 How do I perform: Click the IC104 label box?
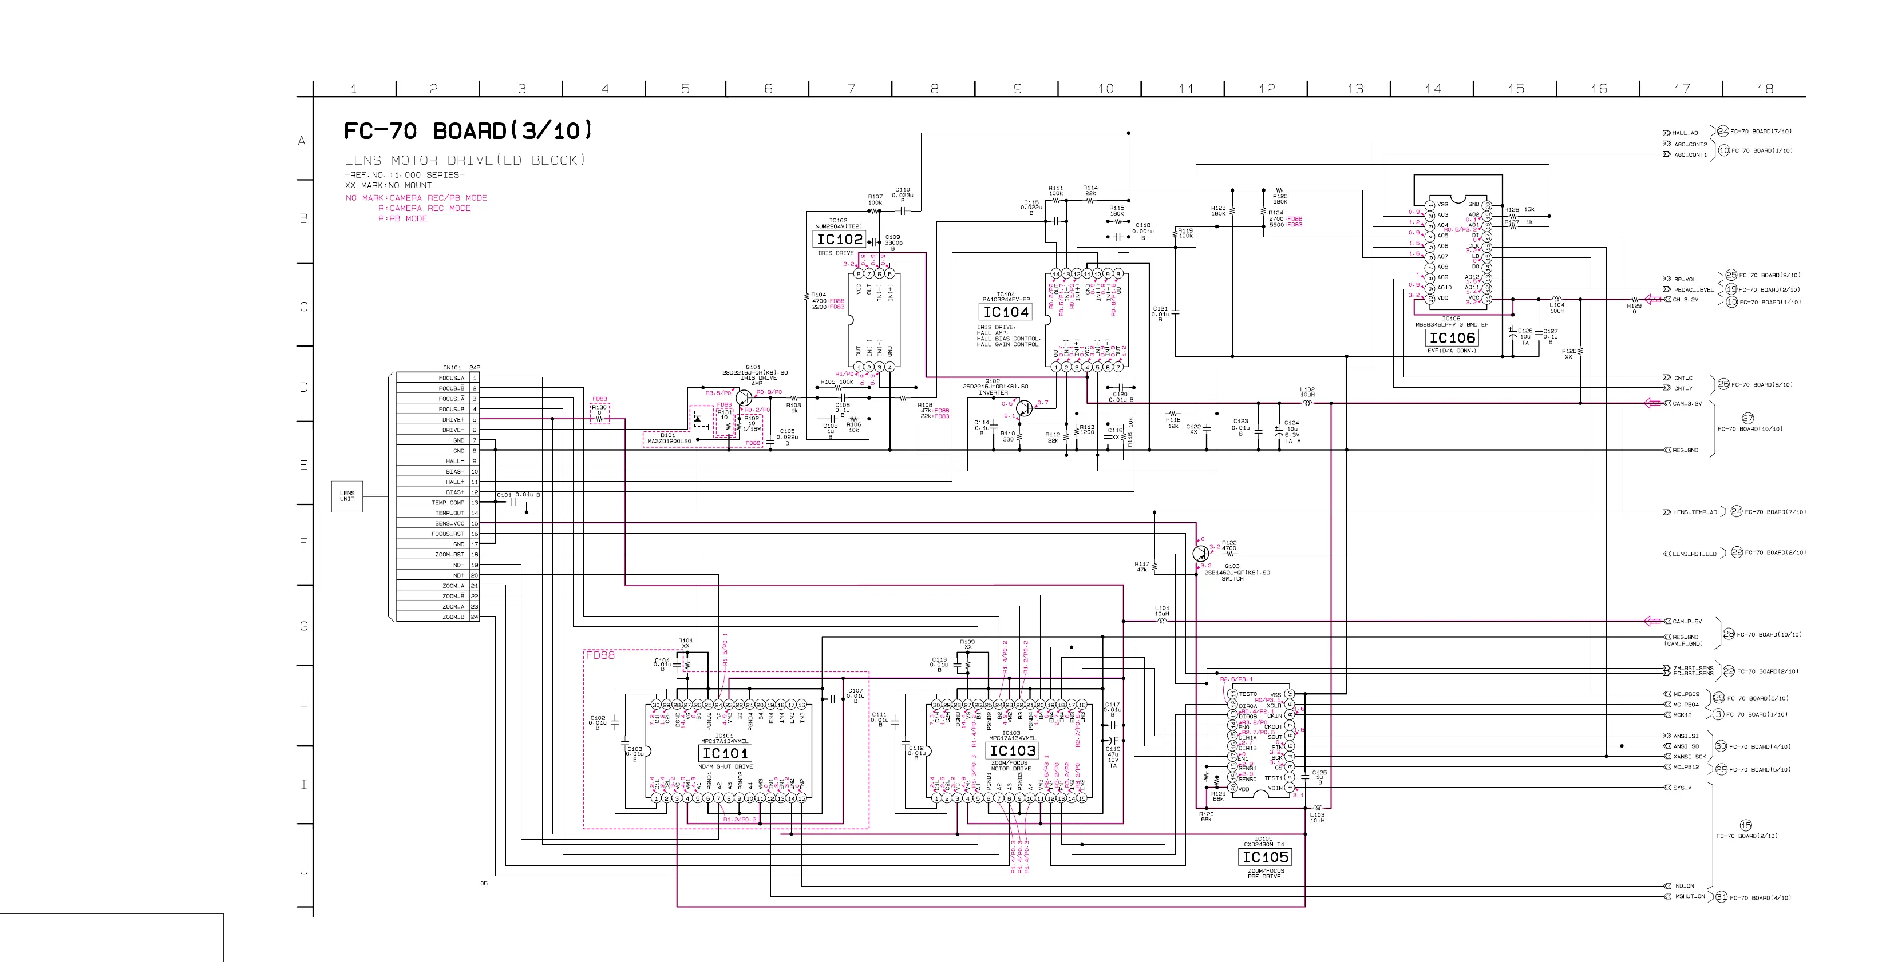pyautogui.click(x=1005, y=312)
